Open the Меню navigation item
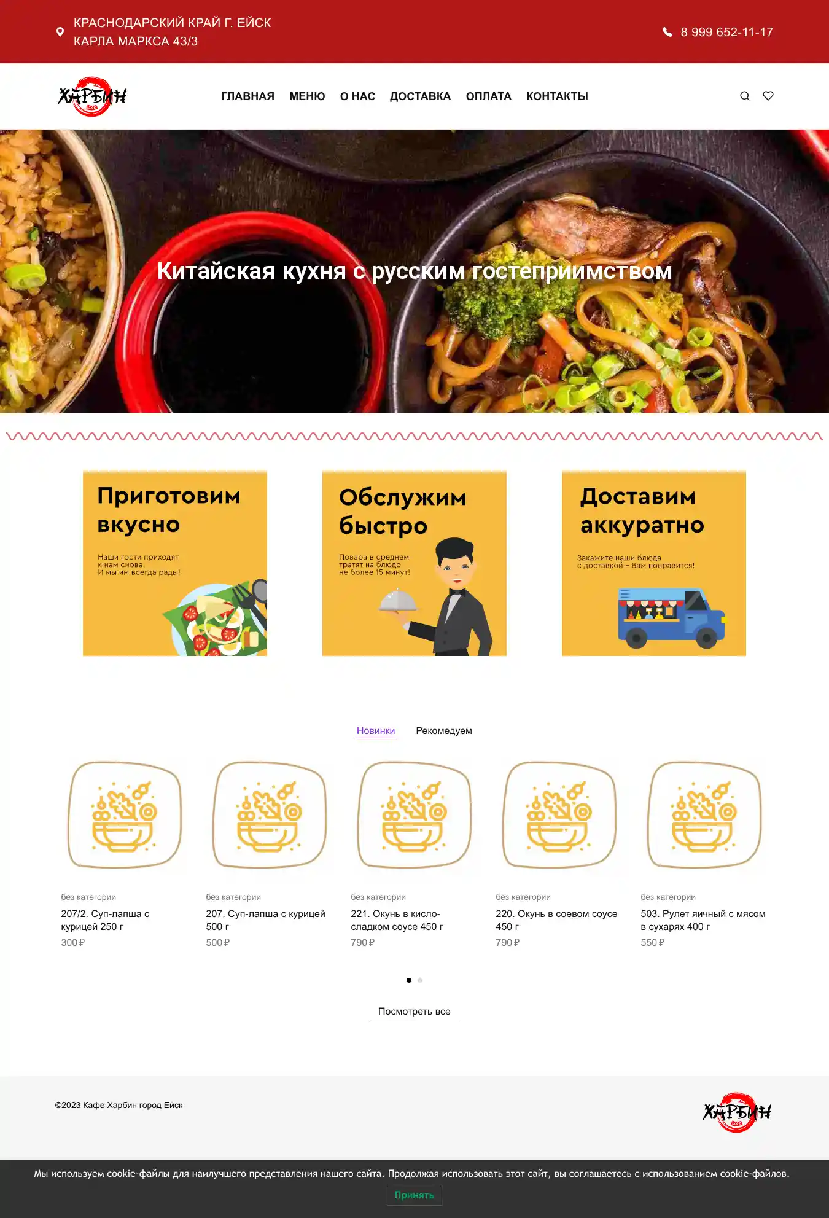 [x=307, y=96]
